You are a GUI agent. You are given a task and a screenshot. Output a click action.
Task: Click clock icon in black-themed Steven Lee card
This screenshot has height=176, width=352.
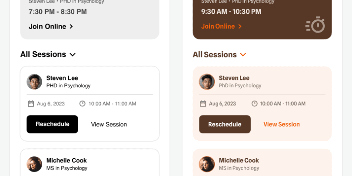pos(82,103)
